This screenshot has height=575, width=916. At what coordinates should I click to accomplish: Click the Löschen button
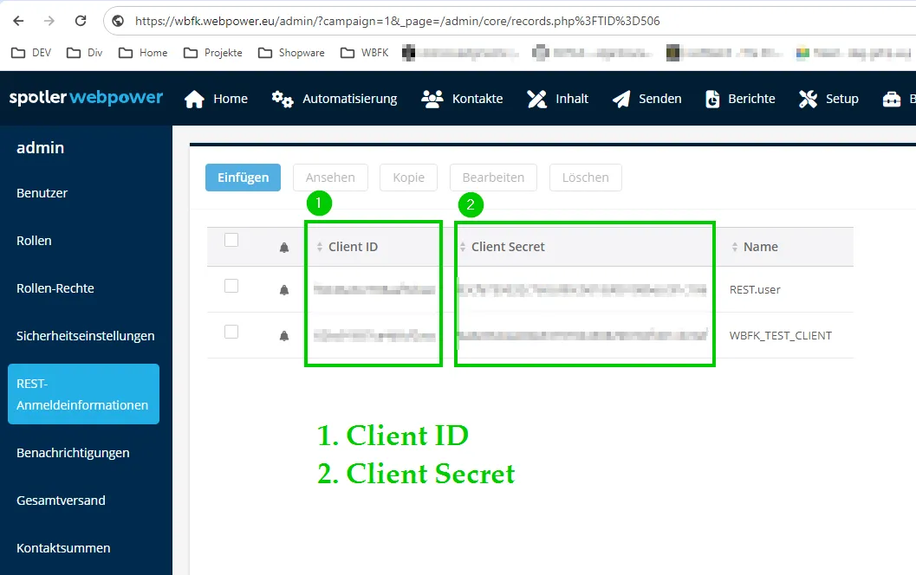[x=585, y=178]
